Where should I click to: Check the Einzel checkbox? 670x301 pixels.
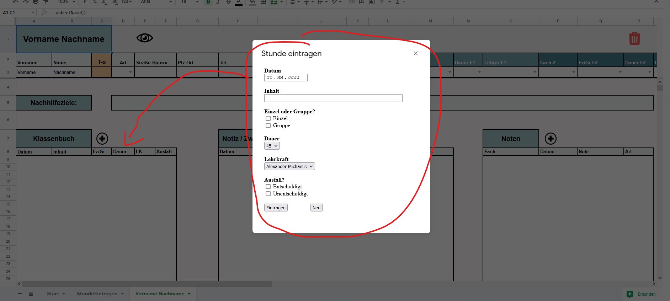268,118
